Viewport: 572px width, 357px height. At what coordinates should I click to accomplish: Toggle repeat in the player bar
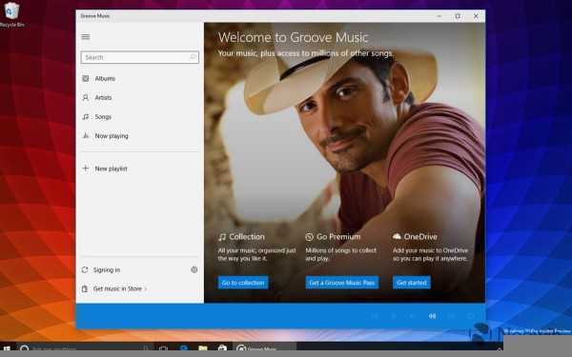coord(471,316)
